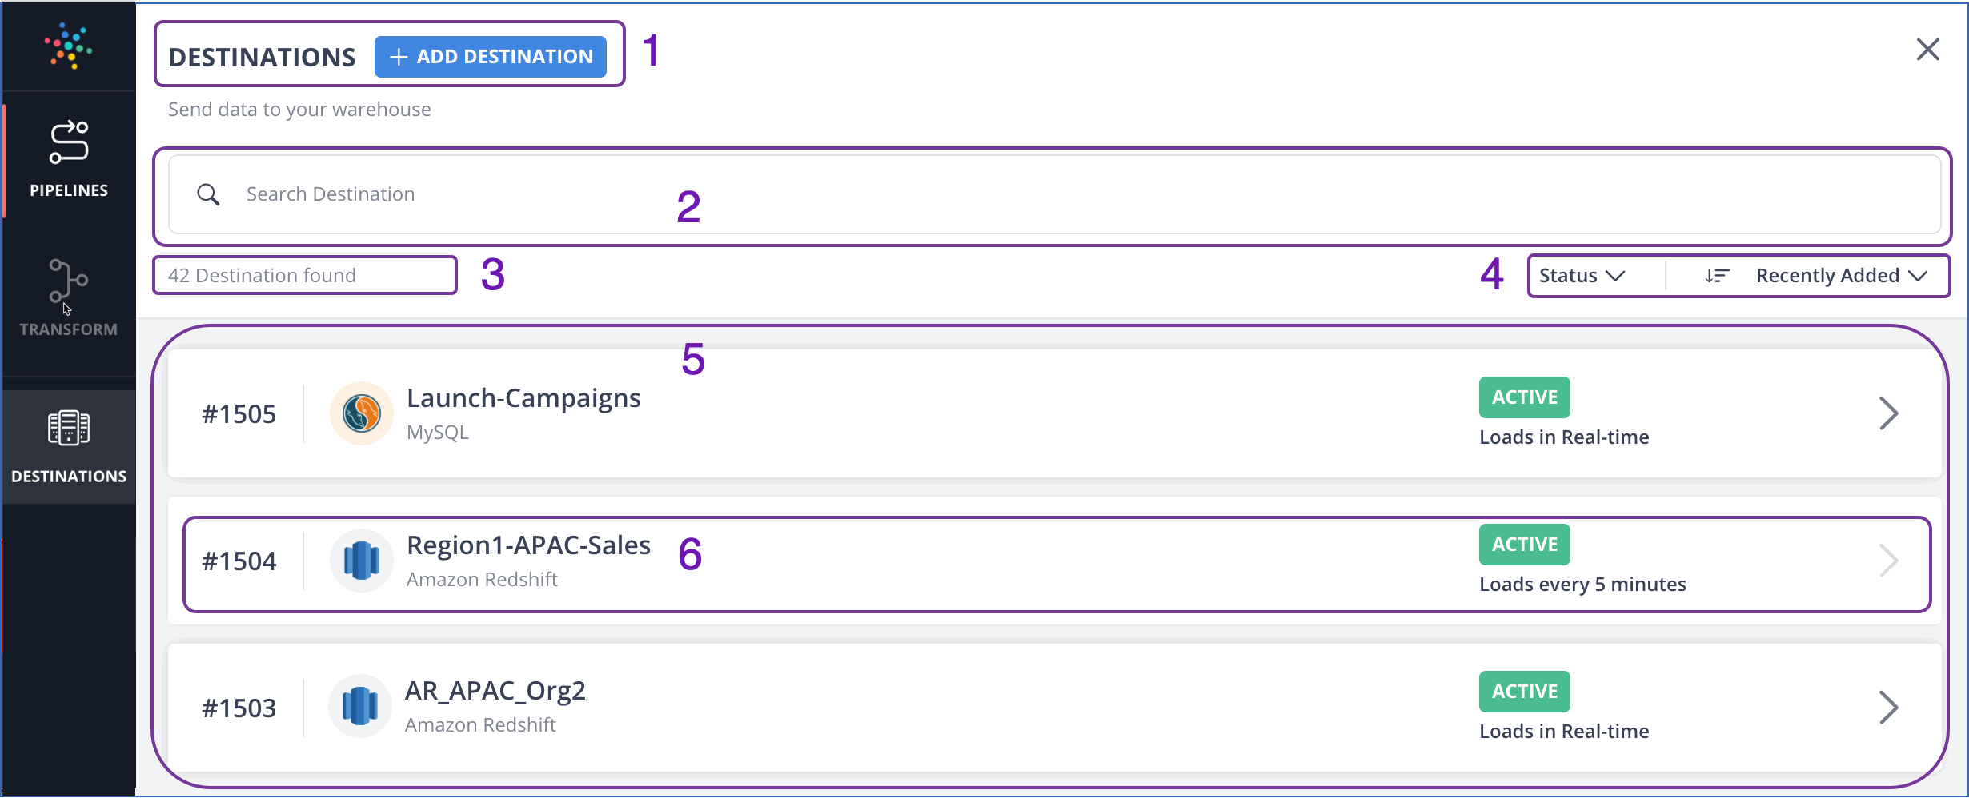The width and height of the screenshot is (1969, 798).
Task: Expand destination #1503 via its chevron
Action: (x=1891, y=706)
